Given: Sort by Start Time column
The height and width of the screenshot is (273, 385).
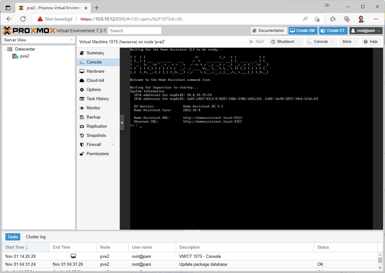Looking at the screenshot, I should pyautogui.click(x=26, y=247).
